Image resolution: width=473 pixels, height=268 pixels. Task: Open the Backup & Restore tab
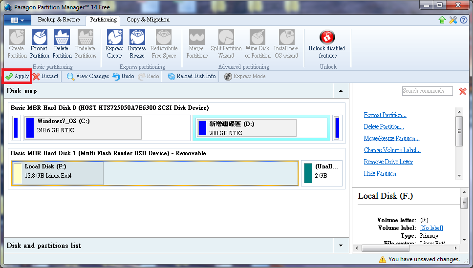[59, 20]
